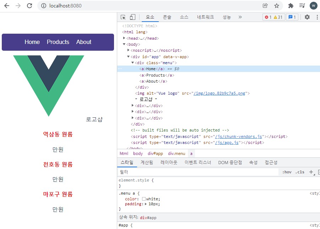
Task: Click the 마포구 원룸 heading
Action: point(58,194)
